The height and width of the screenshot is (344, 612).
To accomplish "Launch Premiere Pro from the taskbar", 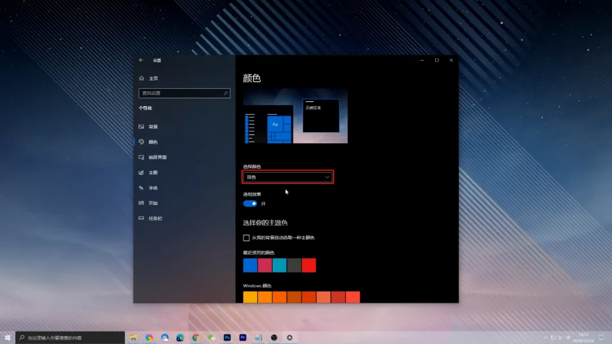I will [x=243, y=337].
